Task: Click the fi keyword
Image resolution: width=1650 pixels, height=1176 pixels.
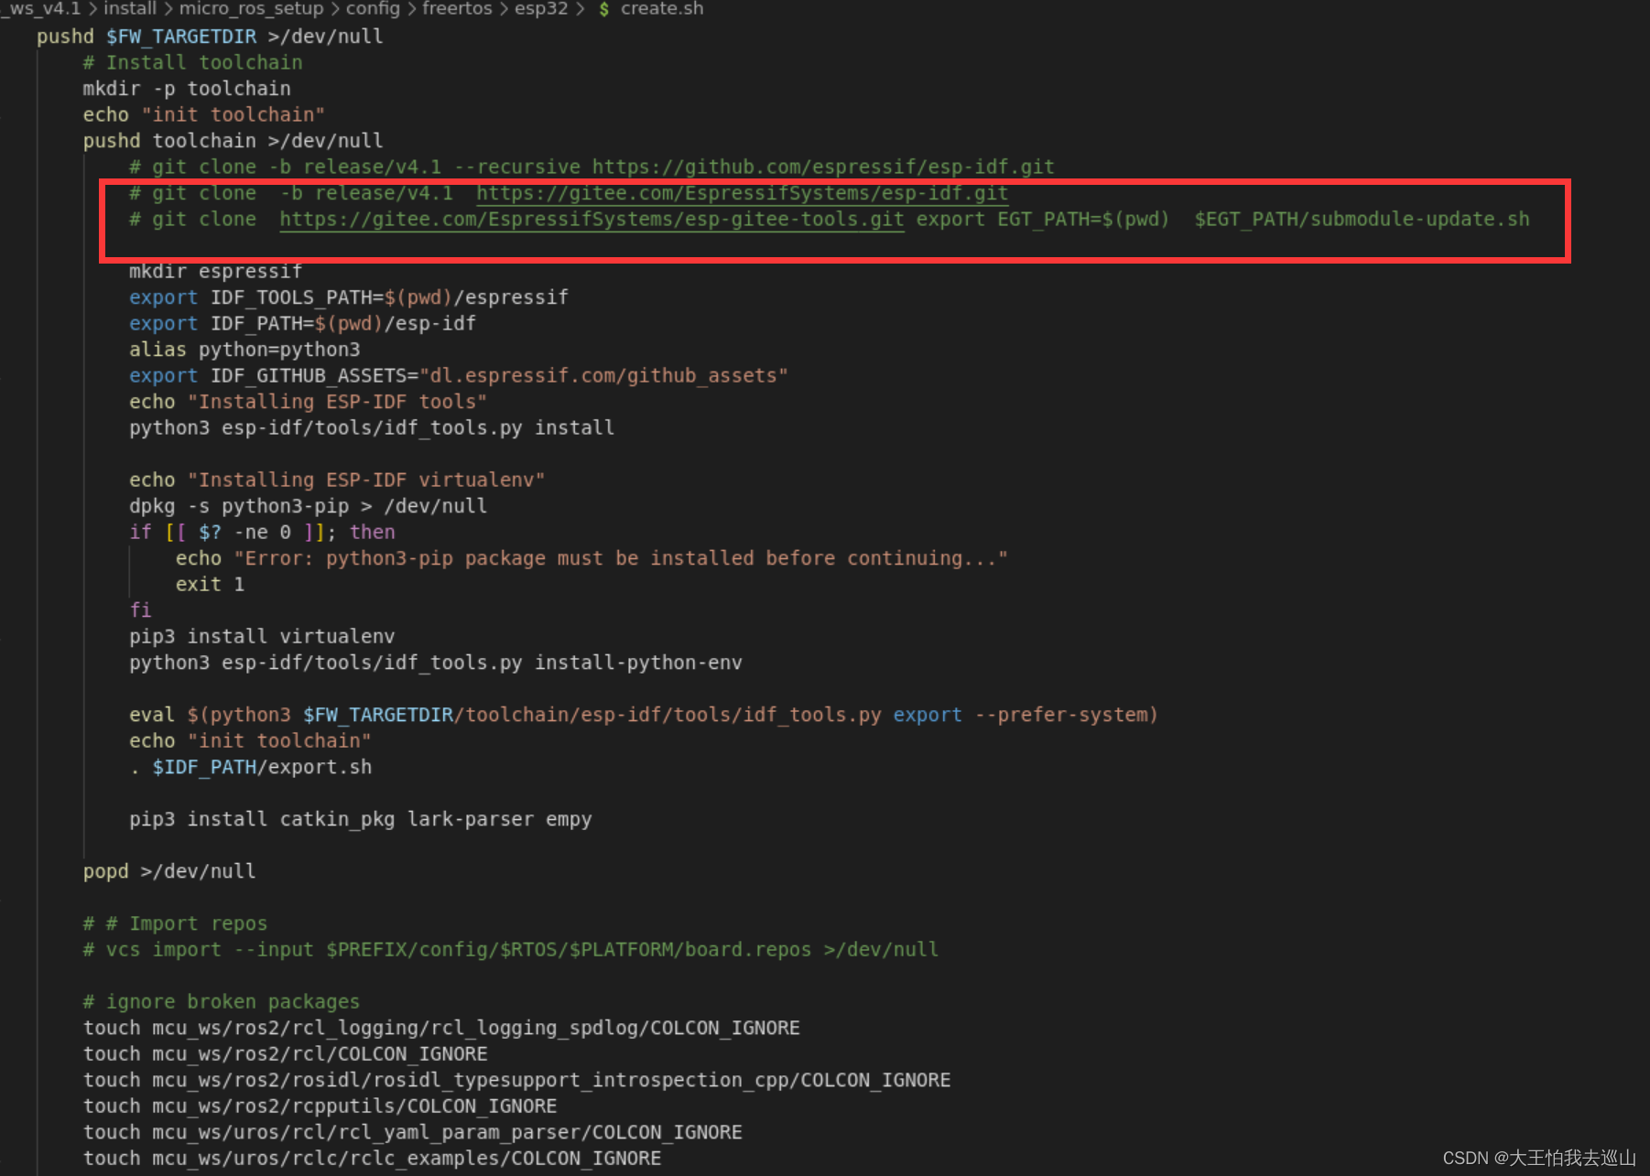Action: (x=139, y=610)
